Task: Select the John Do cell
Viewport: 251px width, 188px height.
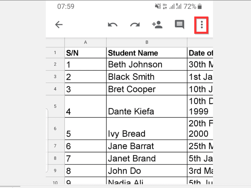Action: [147, 170]
